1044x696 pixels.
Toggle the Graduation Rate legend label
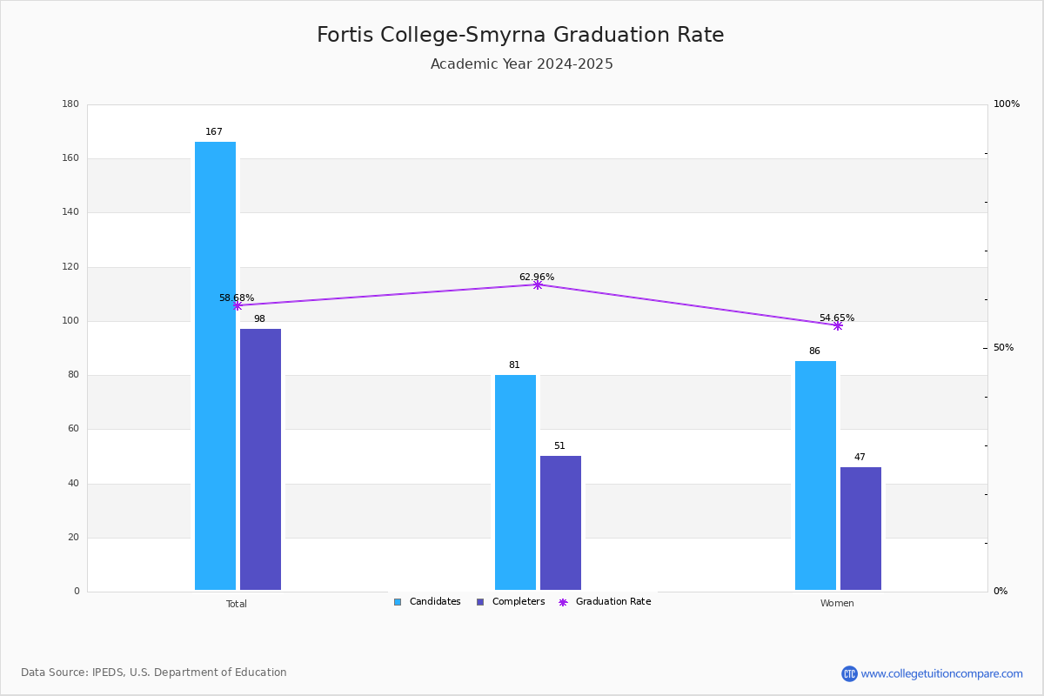613,602
